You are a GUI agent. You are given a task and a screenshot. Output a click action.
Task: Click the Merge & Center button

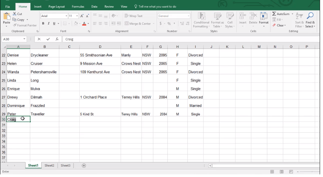pos(137,24)
